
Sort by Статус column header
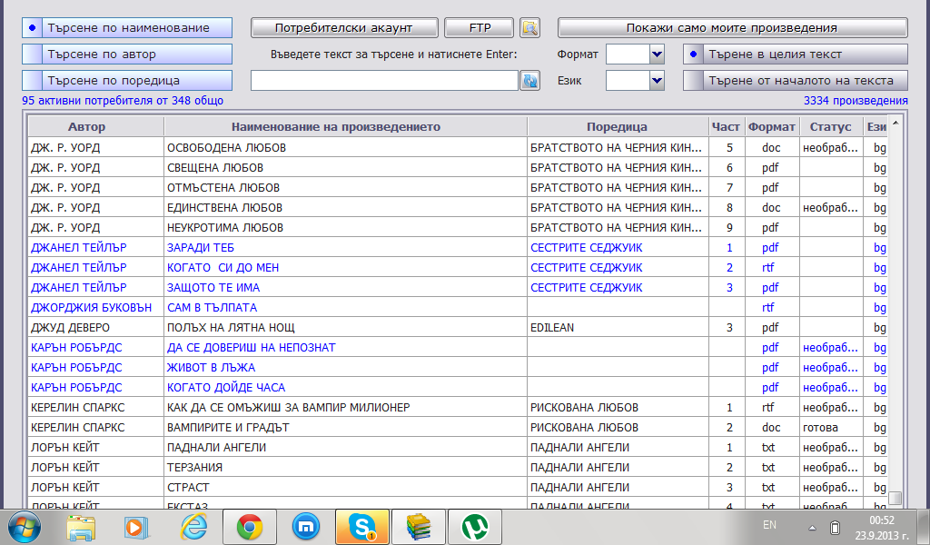[x=830, y=127]
